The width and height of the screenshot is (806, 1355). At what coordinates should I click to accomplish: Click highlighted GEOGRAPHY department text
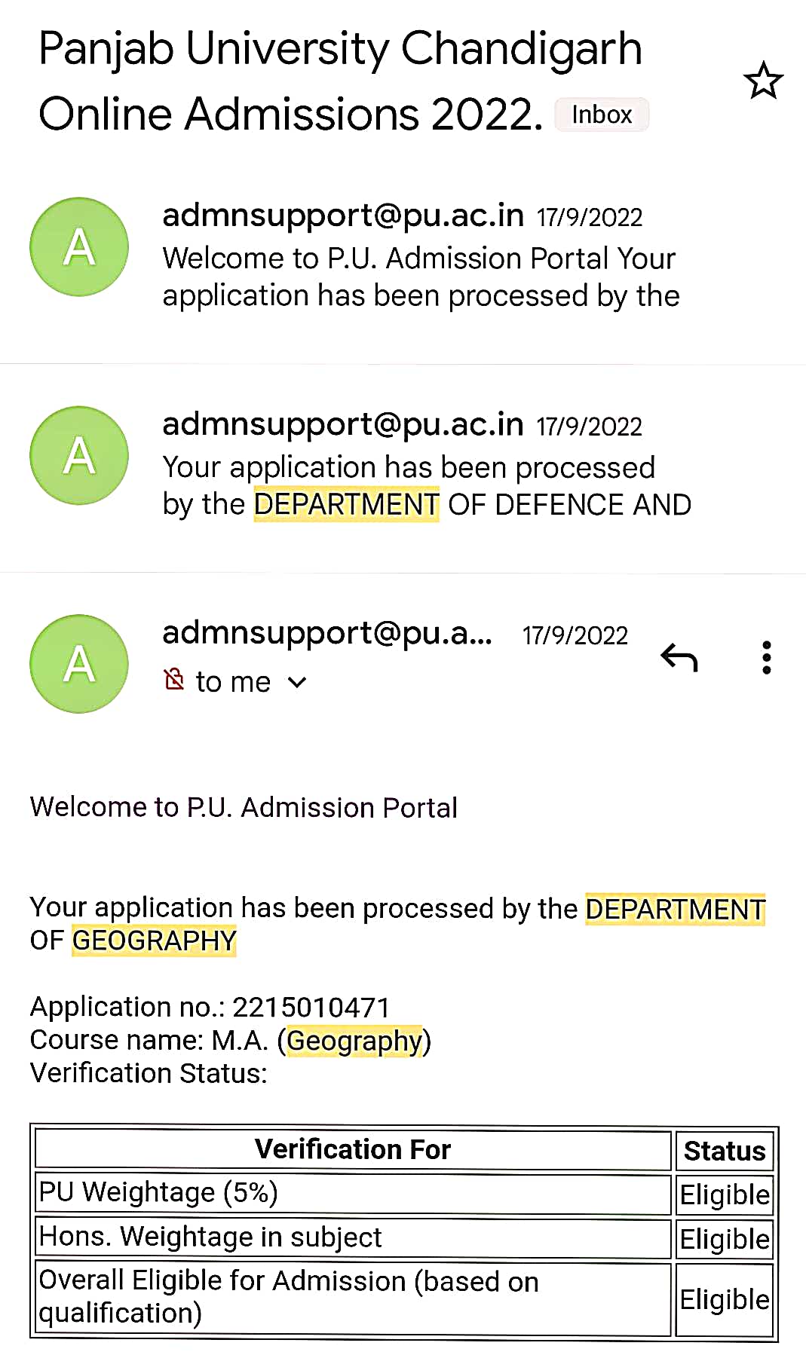coord(154,941)
